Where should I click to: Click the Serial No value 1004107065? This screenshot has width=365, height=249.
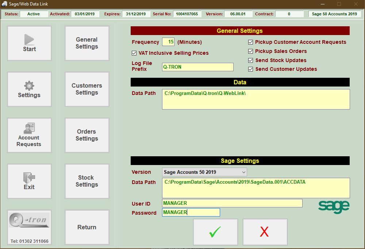[x=187, y=14]
